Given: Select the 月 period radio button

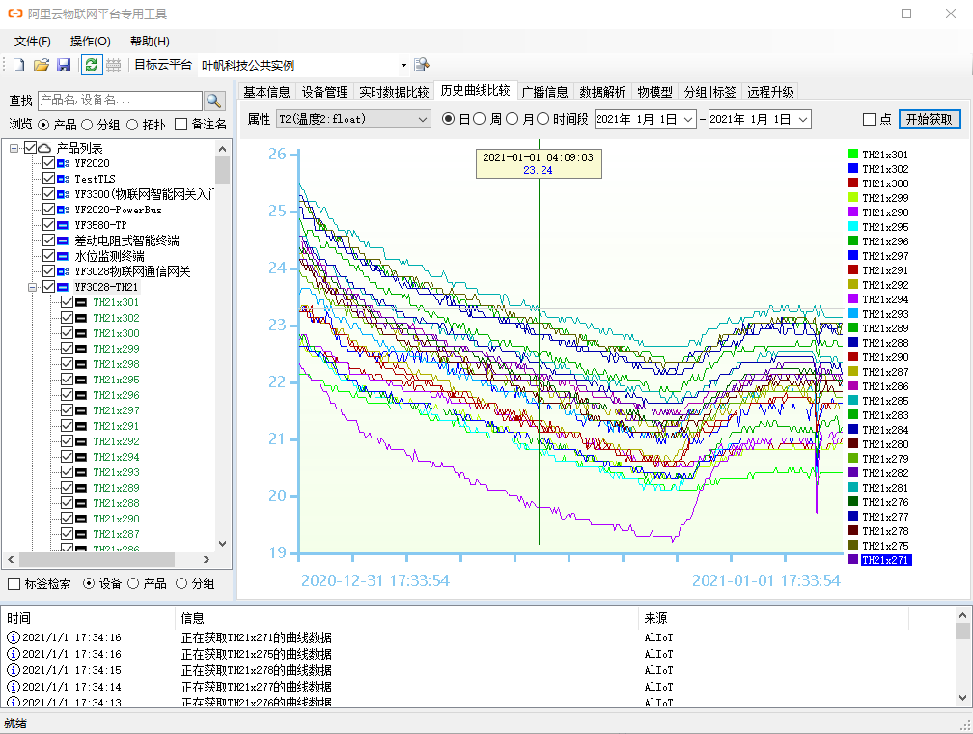Looking at the screenshot, I should point(512,119).
